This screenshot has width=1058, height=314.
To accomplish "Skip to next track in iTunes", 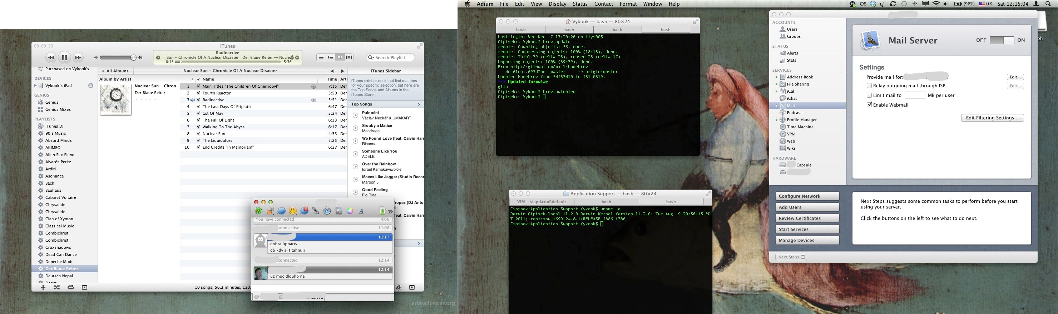I will (x=78, y=57).
